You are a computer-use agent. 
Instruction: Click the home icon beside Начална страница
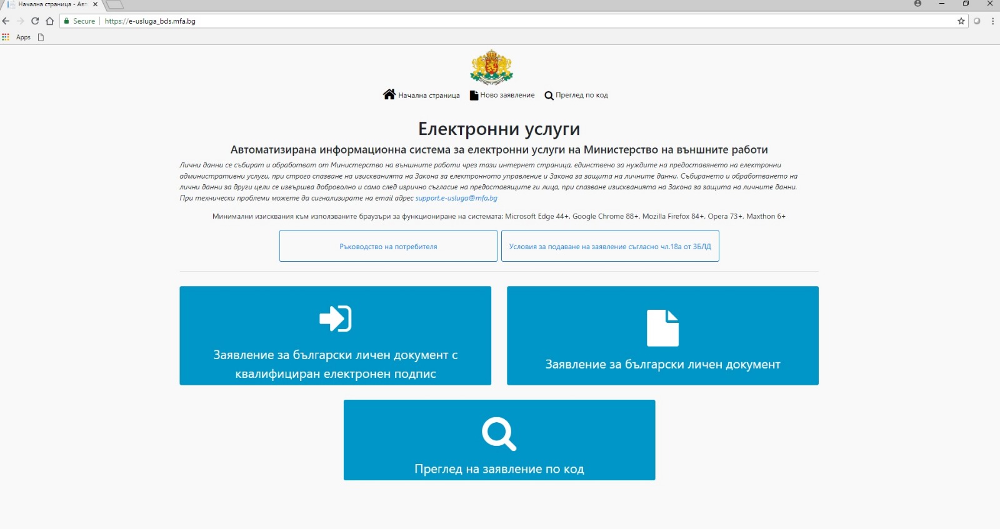click(389, 94)
